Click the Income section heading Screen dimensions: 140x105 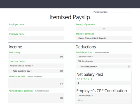pos(15,47)
